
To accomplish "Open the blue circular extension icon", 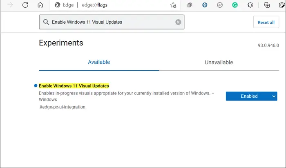I will 205,5.
